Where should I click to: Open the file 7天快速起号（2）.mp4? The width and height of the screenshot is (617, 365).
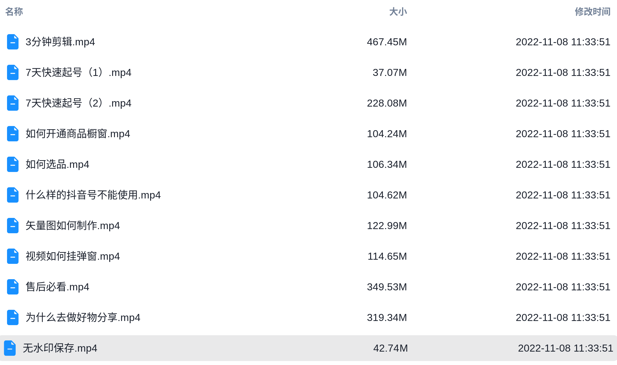click(78, 103)
